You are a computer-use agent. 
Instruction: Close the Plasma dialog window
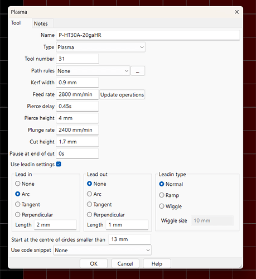coord(236,12)
